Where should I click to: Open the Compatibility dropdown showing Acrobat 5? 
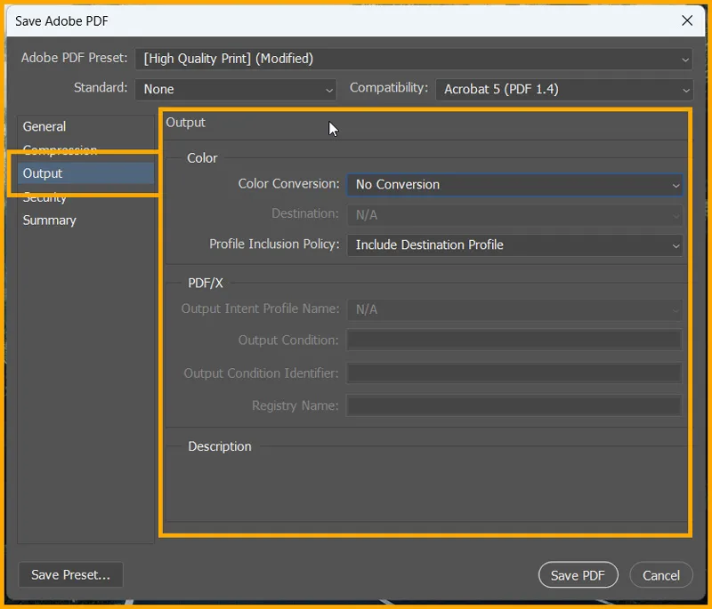[x=563, y=89]
